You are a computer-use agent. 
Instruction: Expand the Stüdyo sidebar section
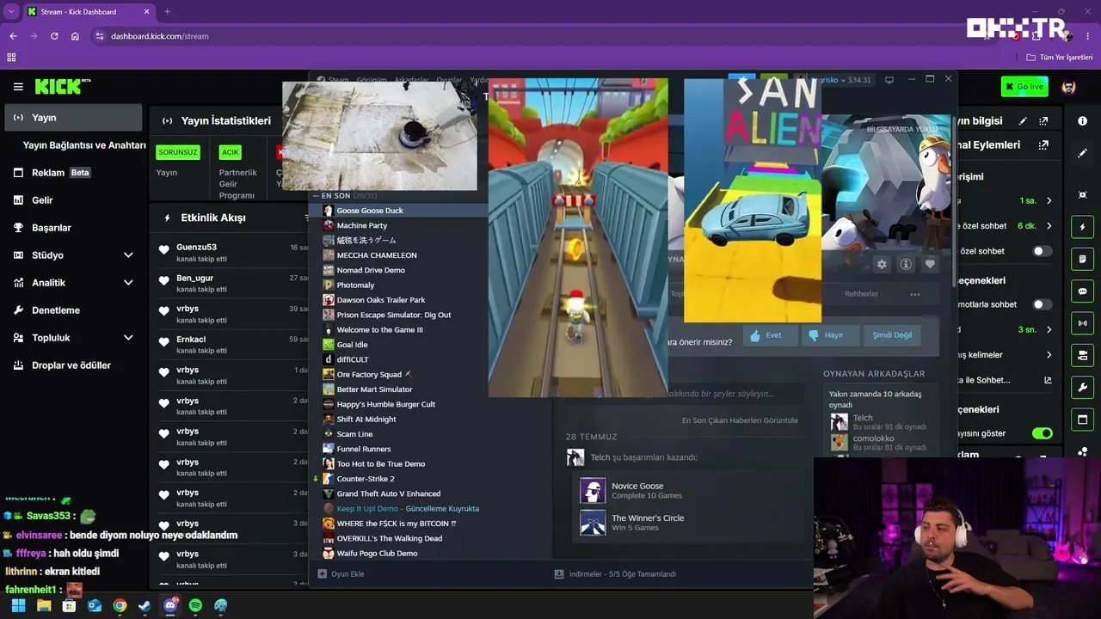click(x=128, y=255)
